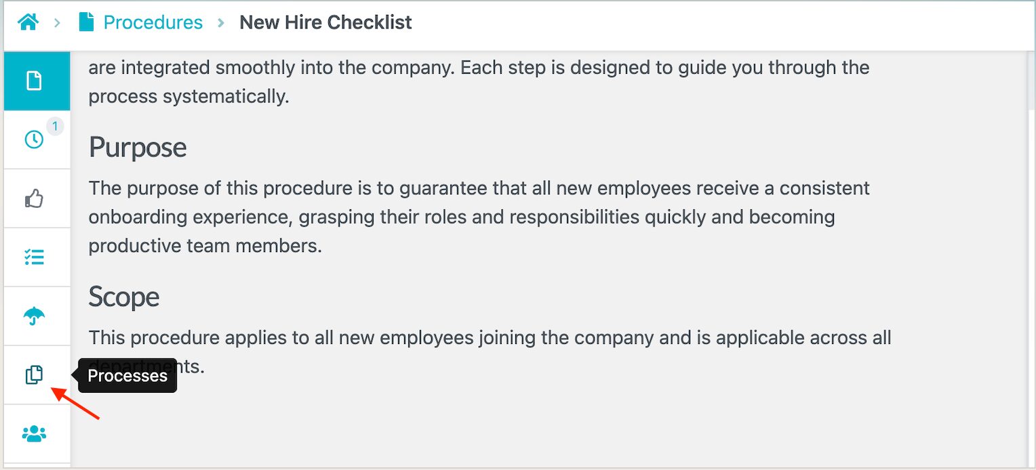Click the Procedures file icon in breadcrumb
Screen dimensions: 1036x470
pyautogui.click(x=86, y=22)
